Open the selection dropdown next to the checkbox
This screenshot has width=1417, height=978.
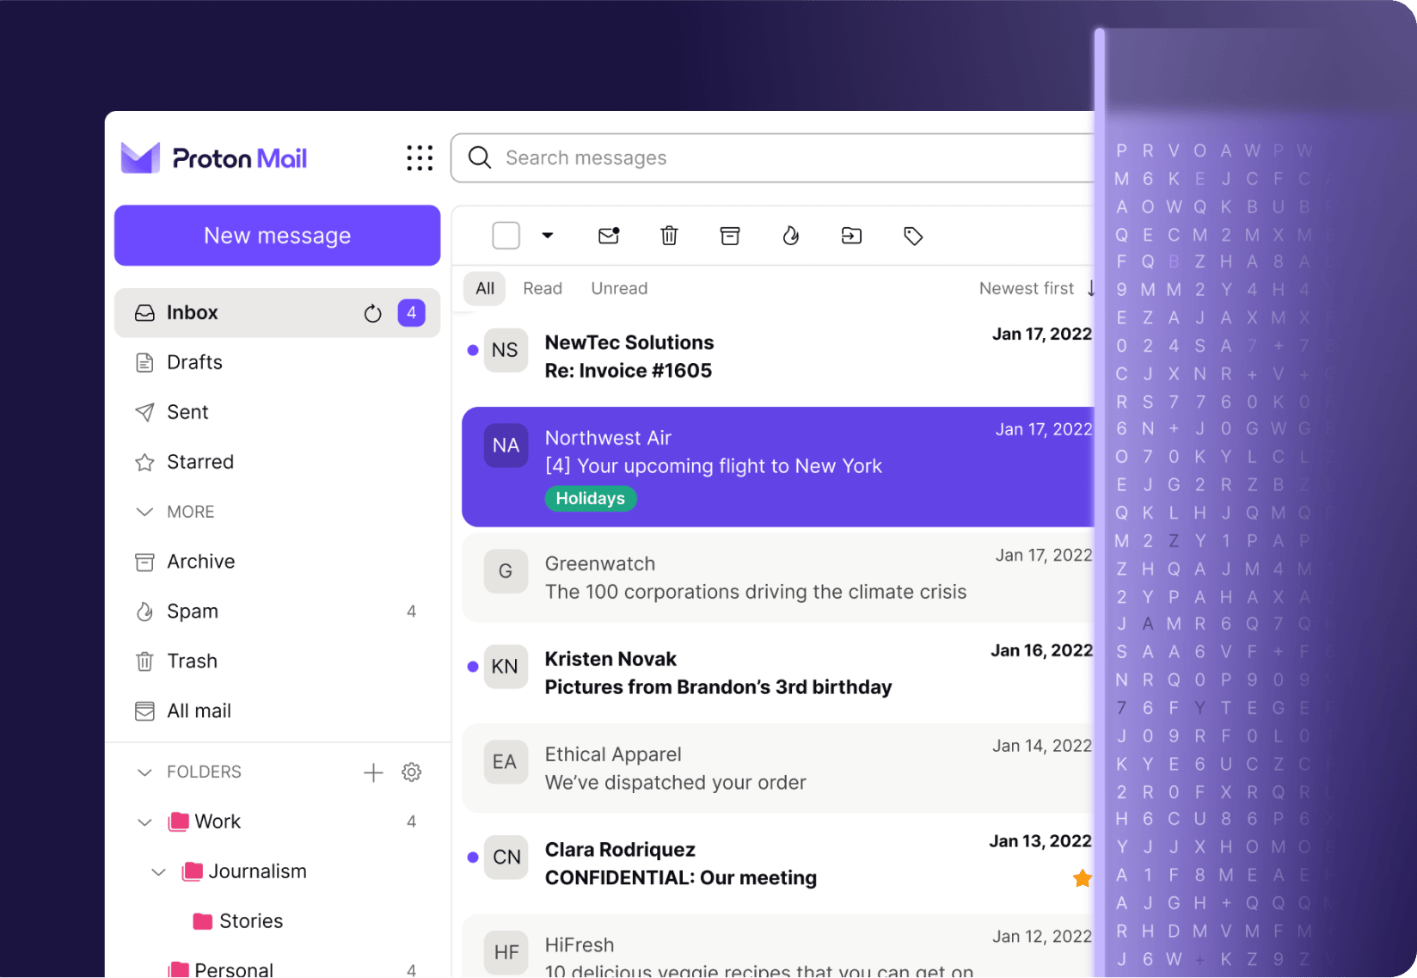548,235
